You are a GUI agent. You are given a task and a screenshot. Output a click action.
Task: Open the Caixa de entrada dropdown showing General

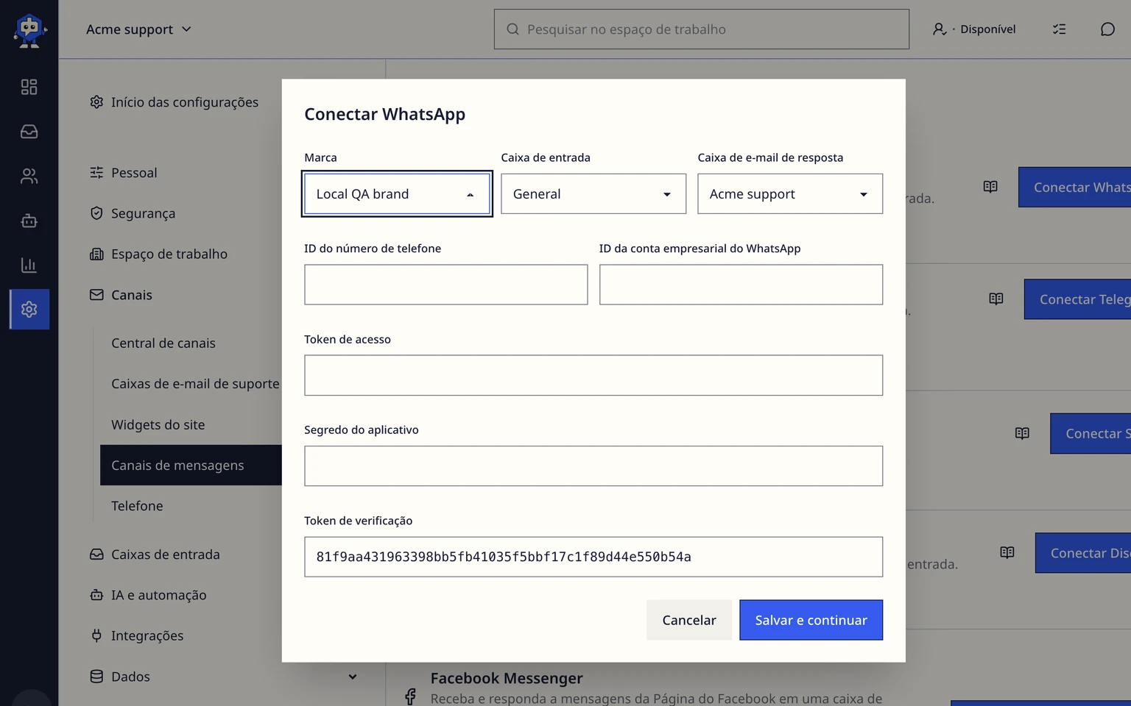click(x=593, y=194)
